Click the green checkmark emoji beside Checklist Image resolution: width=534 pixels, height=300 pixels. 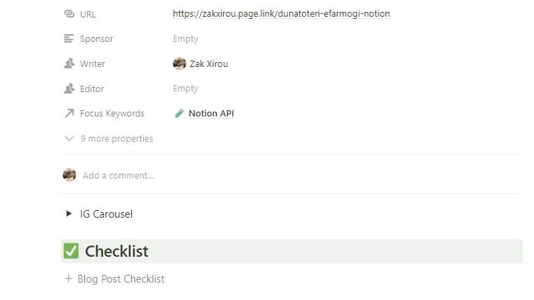pos(71,251)
